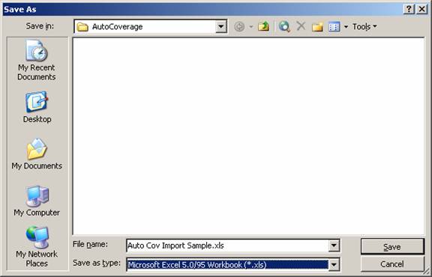Close the Save As dialog
Screen dimensions: 432x277
pos(421,9)
